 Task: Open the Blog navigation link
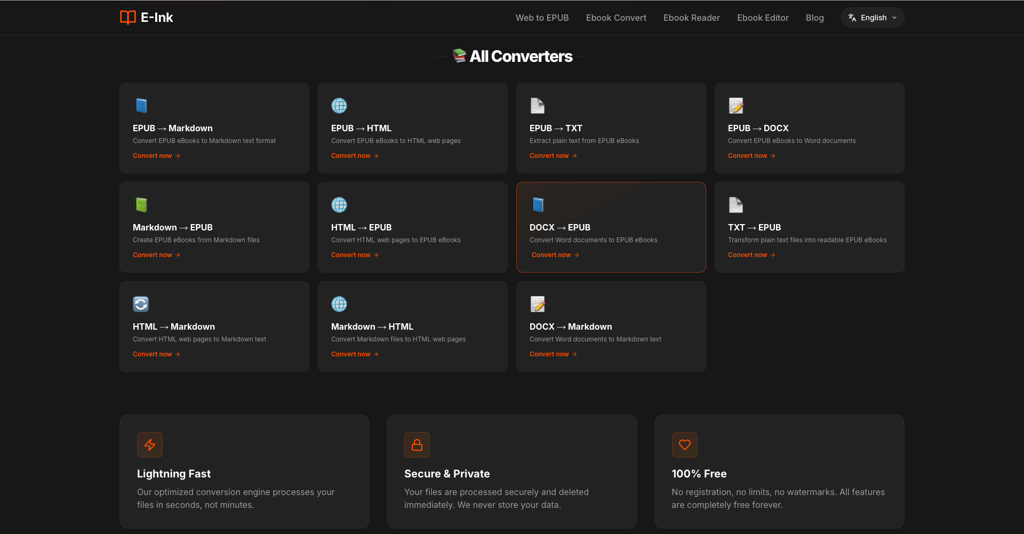tap(815, 18)
